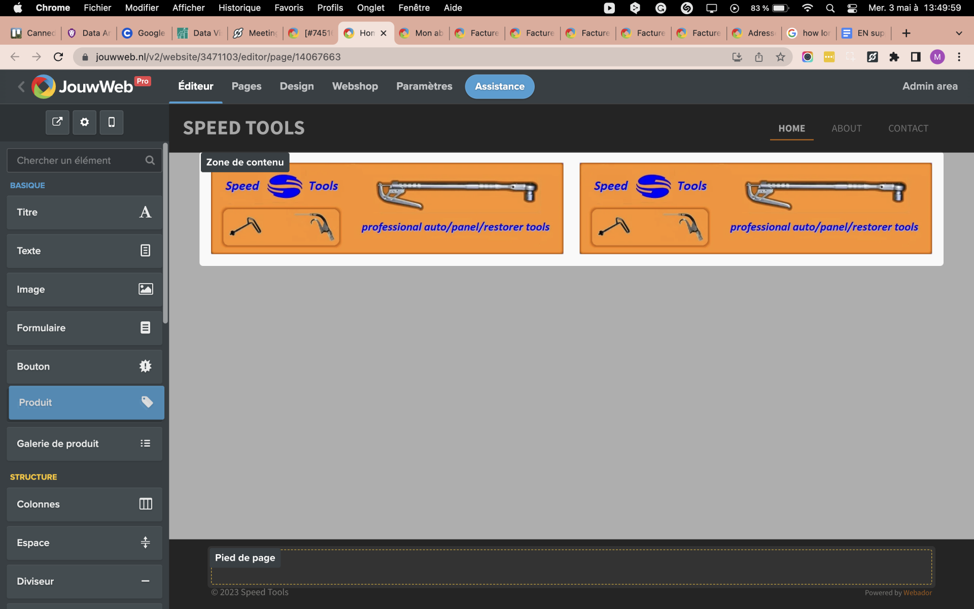Select the Colonnes structure element
974x609 pixels.
[x=84, y=504]
